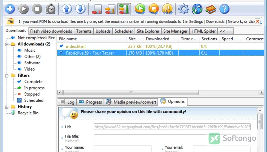The height and width of the screenshot is (152, 267).
Task: Select the Music category
Action: [30, 50]
